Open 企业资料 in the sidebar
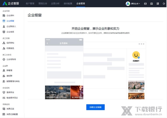The image size is (167, 118). (x=10, y=16)
